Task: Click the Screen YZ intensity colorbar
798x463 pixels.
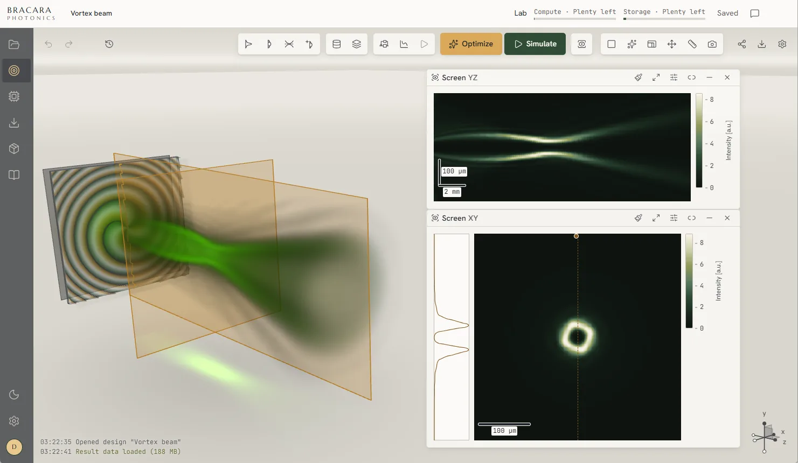Action: point(699,141)
